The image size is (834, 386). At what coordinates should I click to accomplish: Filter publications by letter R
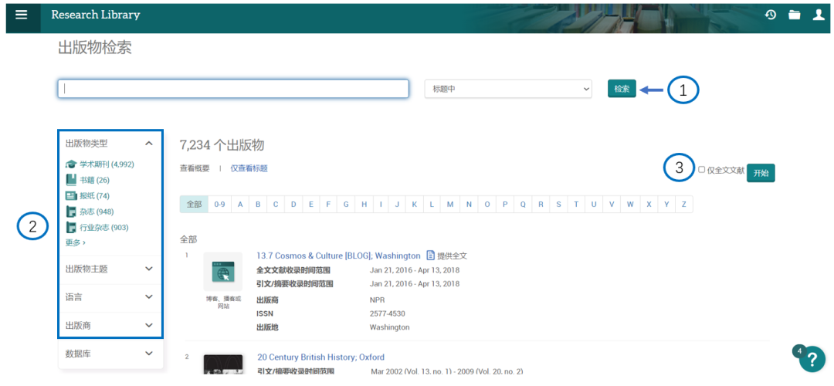(x=541, y=204)
